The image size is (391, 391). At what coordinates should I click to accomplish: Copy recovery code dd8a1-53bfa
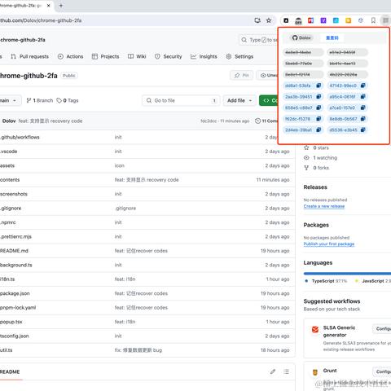point(319,86)
